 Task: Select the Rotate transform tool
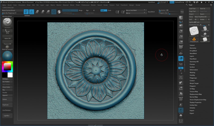[x=48, y=12]
